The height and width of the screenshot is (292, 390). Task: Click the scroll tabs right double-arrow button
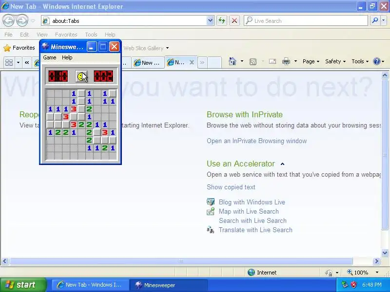202,62
